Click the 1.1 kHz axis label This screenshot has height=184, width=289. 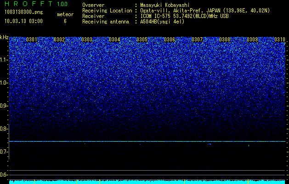pyautogui.click(x=4, y=60)
